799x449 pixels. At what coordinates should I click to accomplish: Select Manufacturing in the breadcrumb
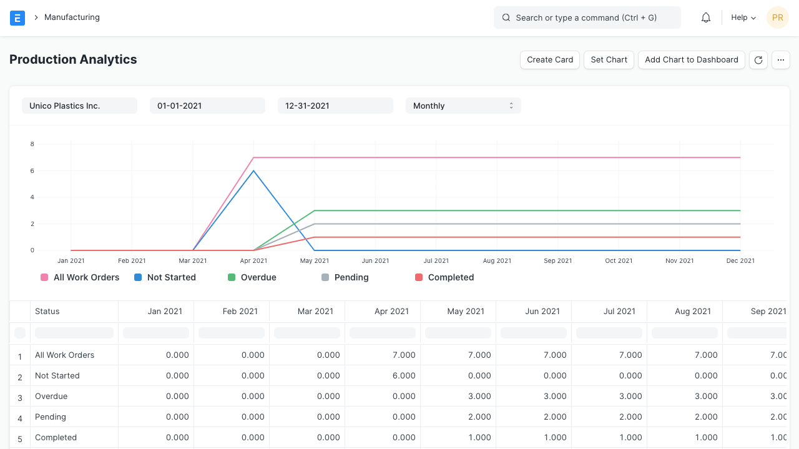tap(72, 17)
